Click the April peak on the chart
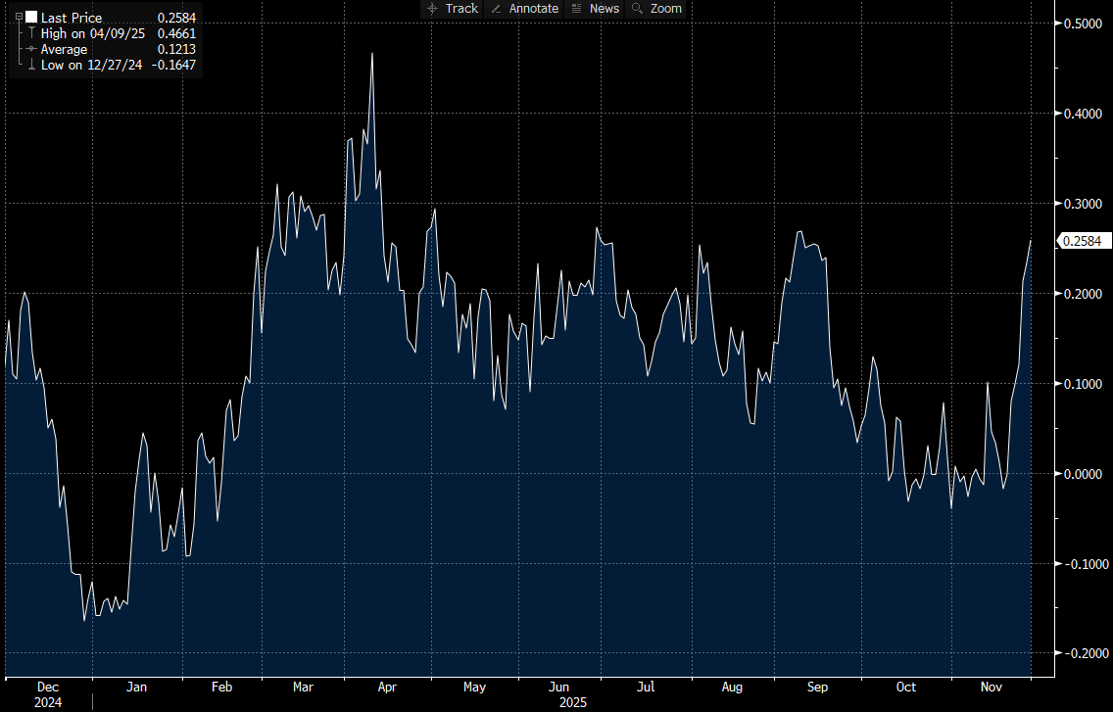Image resolution: width=1113 pixels, height=712 pixels. [372, 54]
